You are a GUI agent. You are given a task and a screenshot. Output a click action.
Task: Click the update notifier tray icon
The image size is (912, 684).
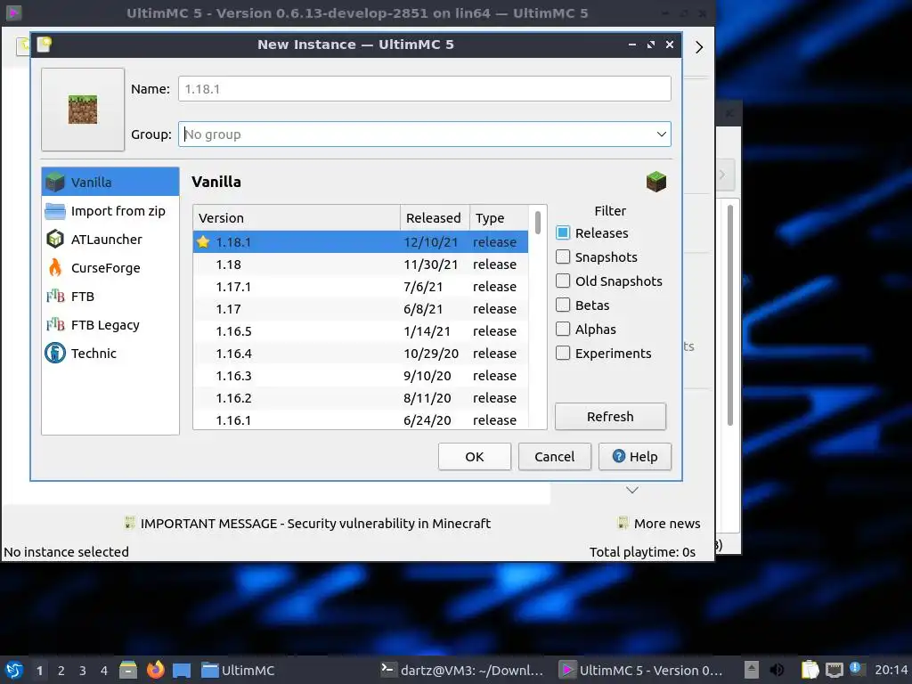[855, 668]
